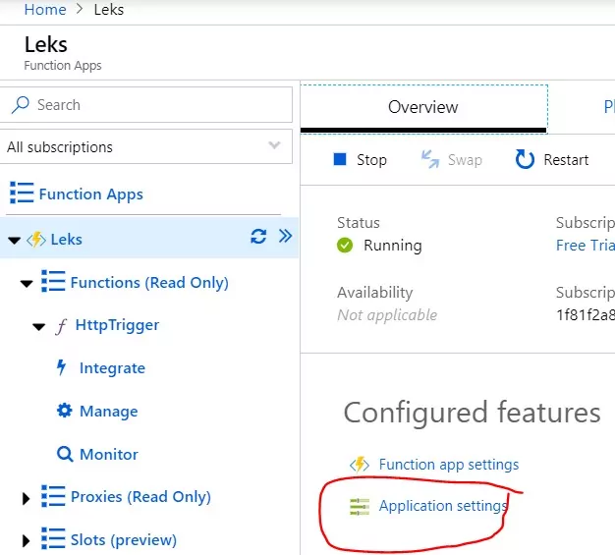Collapse the Functions (Read Only) node
615x555 pixels.
(x=27, y=284)
